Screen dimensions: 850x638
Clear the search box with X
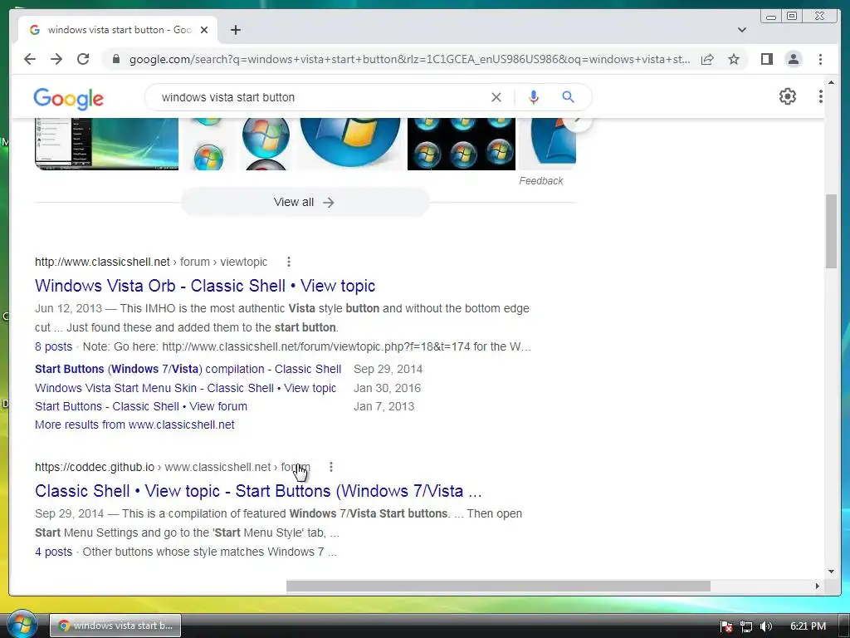coord(496,97)
